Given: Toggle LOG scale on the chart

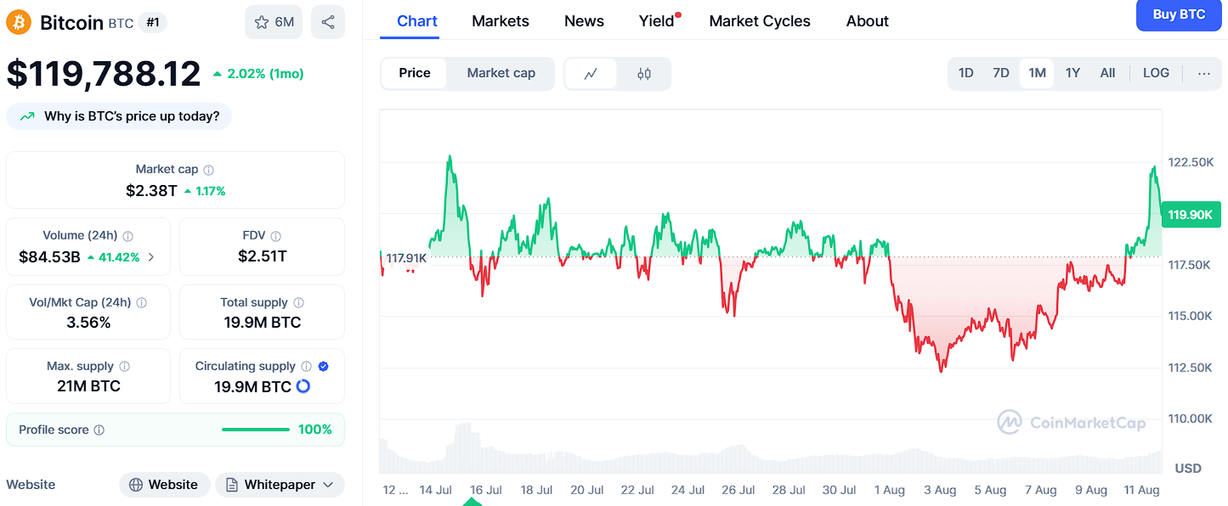Looking at the screenshot, I should coord(1156,73).
